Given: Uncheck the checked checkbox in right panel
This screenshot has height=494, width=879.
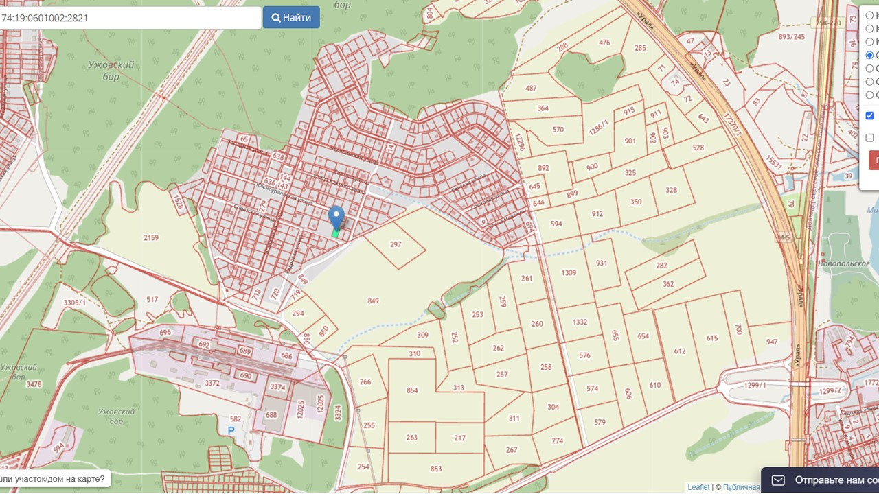Looking at the screenshot, I should coord(870,115).
